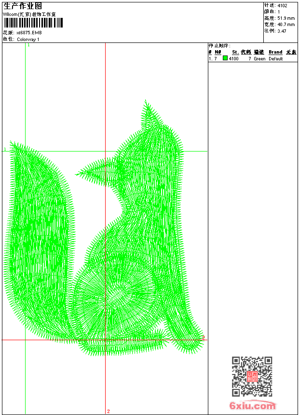Click the St. column header
This screenshot has width=299, height=415.
click(235, 52)
